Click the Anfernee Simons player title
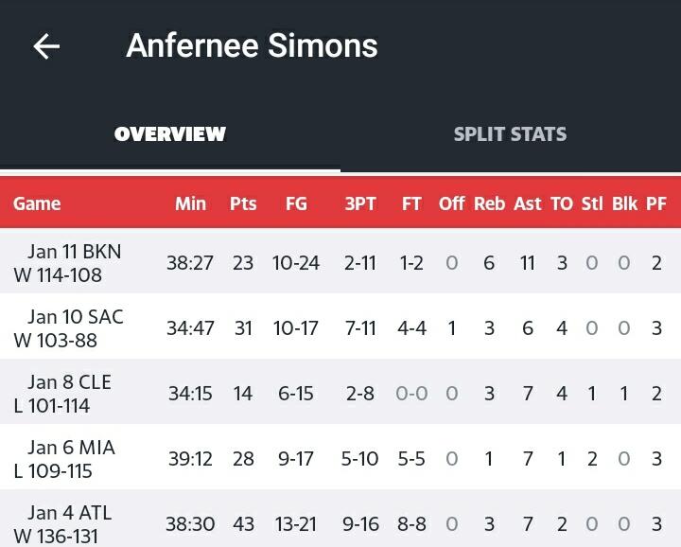 click(x=252, y=45)
